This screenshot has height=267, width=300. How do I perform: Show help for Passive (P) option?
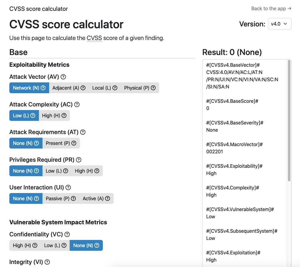coord(74,198)
